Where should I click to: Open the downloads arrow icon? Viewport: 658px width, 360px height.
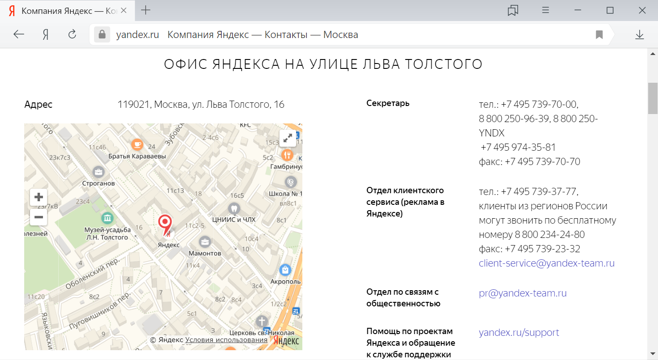(640, 34)
